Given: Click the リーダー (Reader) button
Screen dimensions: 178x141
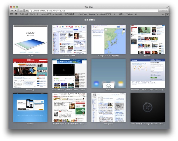Looking at the screenshot, I should point(163,11).
